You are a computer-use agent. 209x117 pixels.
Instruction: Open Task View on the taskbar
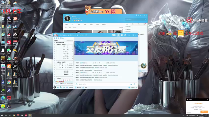10,115
